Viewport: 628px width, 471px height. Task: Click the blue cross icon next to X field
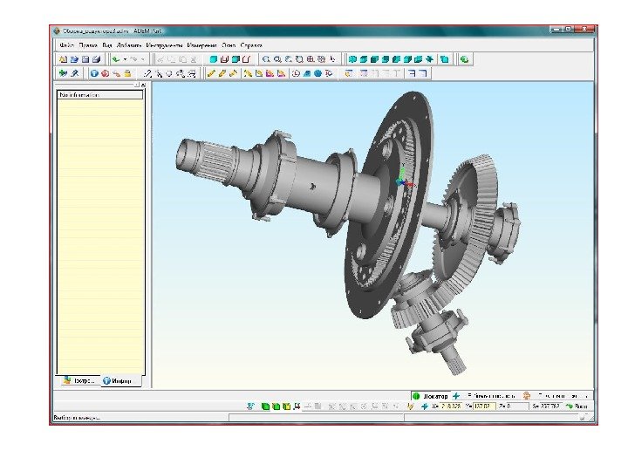click(x=425, y=406)
